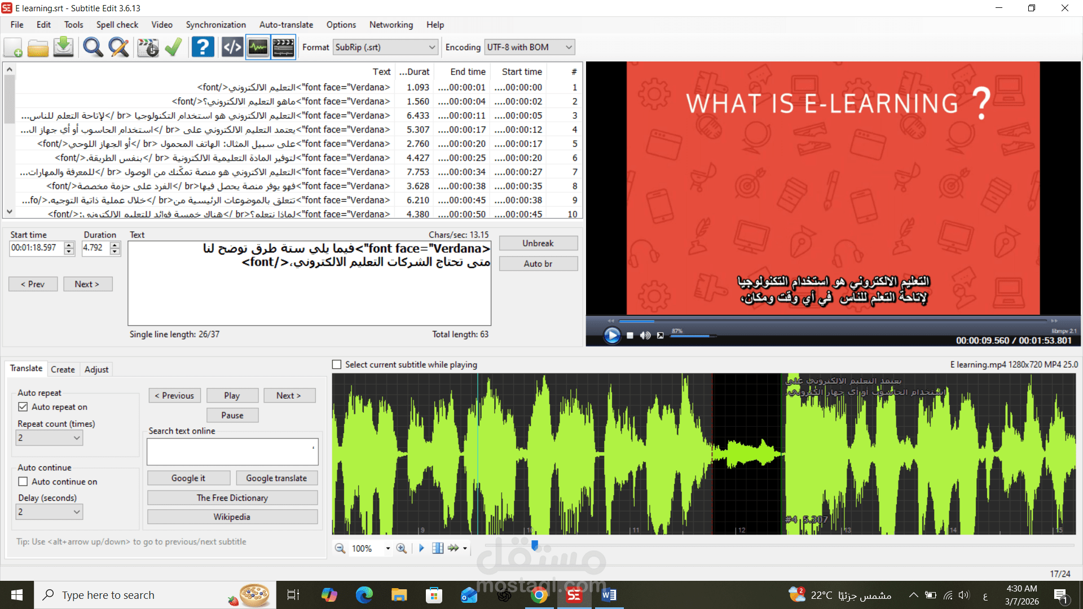The width and height of the screenshot is (1083, 609).
Task: Disable the Auto repeat on checkbox
Action: pyautogui.click(x=23, y=407)
